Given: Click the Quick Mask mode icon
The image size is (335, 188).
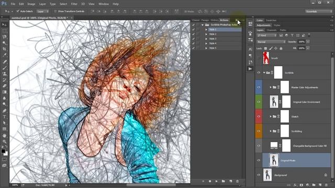Looking at the screenshot, I should pyautogui.click(x=4, y=159).
